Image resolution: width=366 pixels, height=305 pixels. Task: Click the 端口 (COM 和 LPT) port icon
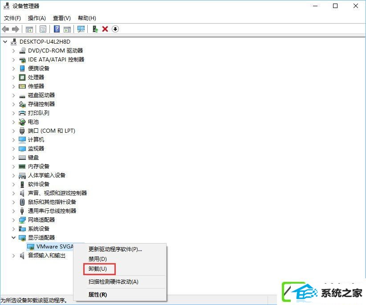[22, 130]
